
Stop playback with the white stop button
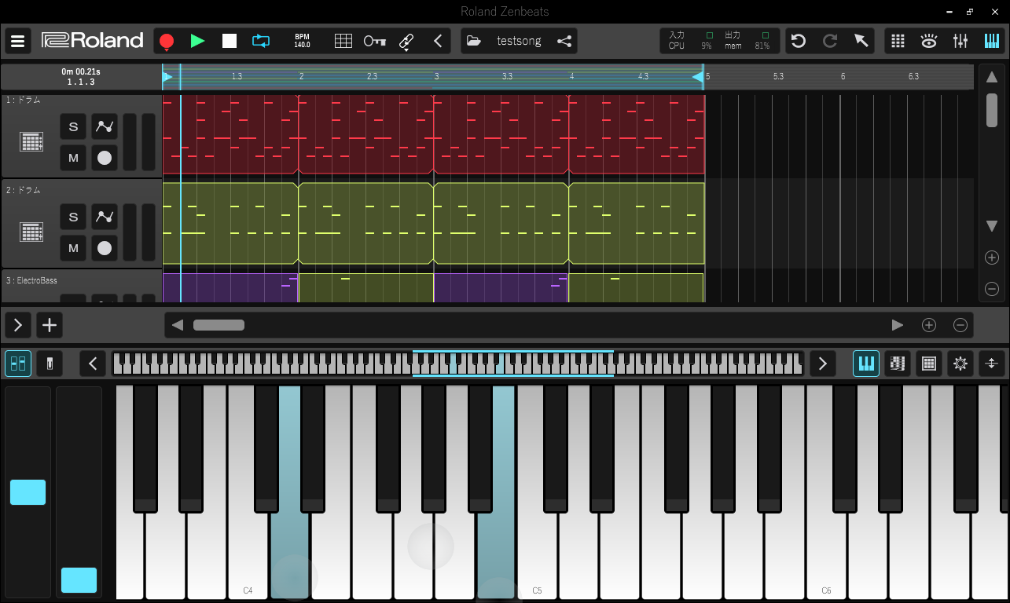[230, 41]
